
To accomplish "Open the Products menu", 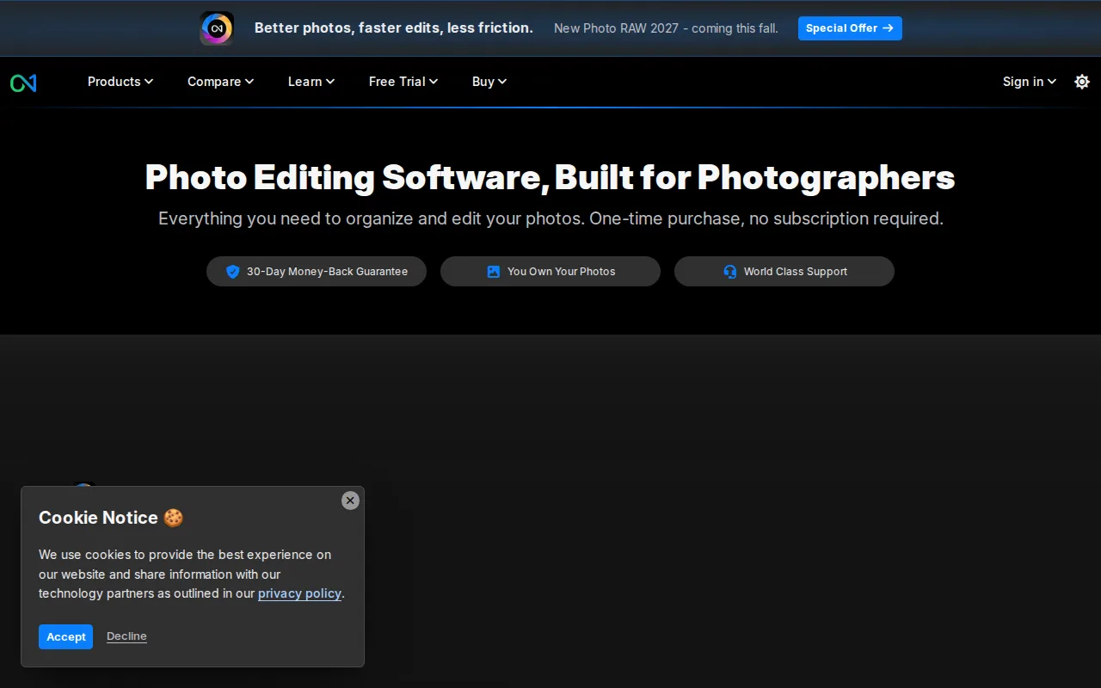I will click(120, 82).
